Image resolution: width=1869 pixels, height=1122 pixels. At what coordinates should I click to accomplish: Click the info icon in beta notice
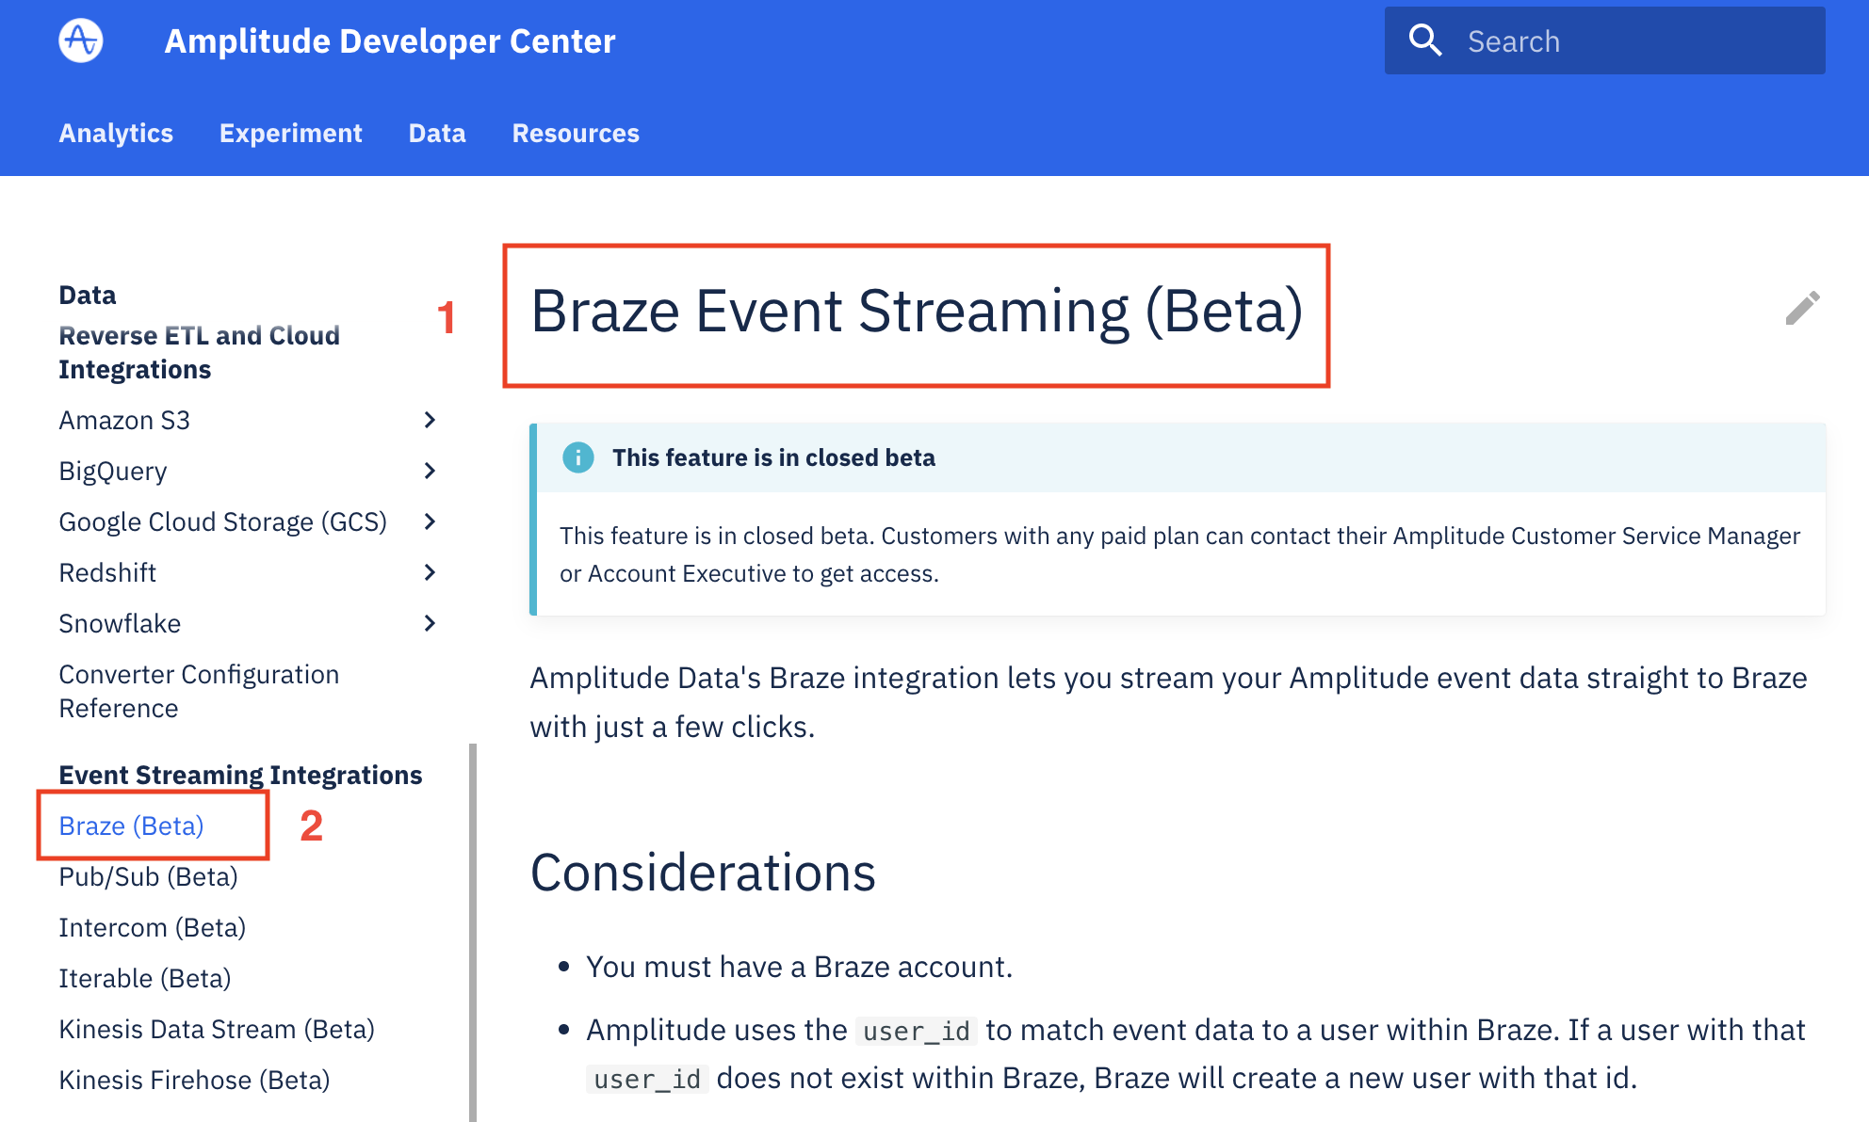pyautogui.click(x=577, y=457)
